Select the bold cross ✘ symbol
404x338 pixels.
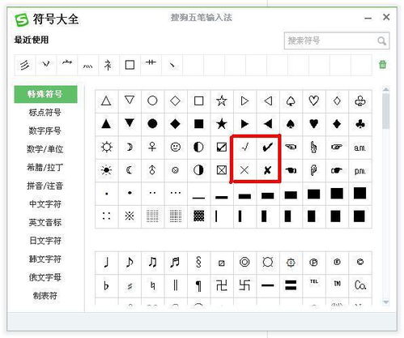pos(268,170)
